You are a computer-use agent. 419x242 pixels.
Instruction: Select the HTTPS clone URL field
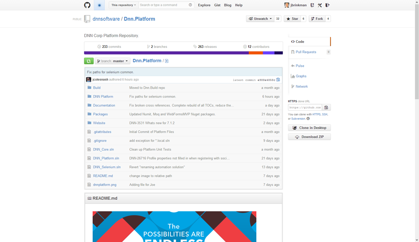click(305, 108)
